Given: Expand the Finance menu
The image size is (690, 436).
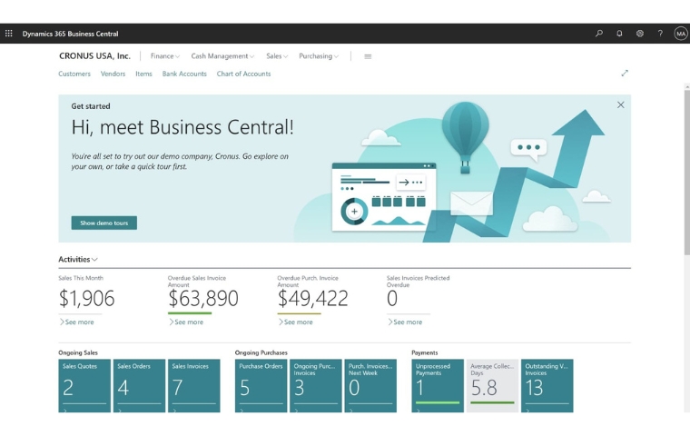Looking at the screenshot, I should coord(165,56).
